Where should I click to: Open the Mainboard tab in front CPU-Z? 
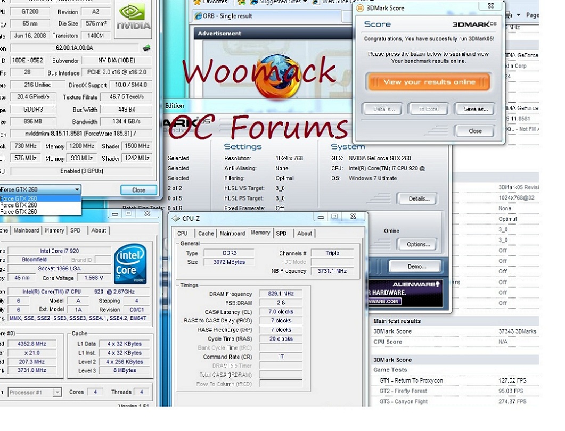[x=232, y=233]
